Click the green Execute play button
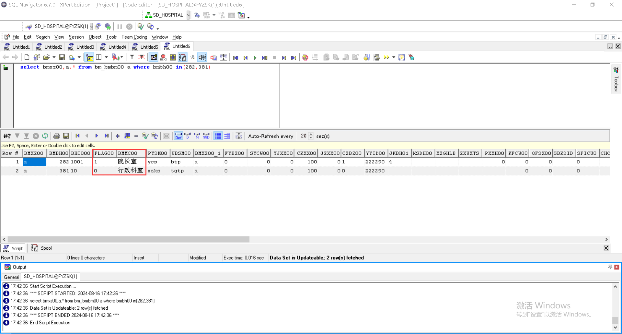 click(255, 58)
